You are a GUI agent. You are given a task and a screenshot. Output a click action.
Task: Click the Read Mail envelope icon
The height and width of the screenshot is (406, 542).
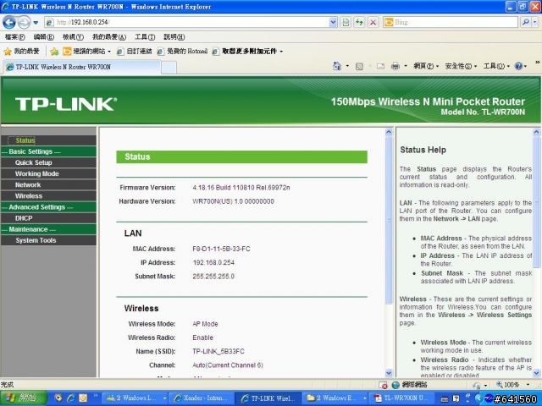tap(380, 66)
